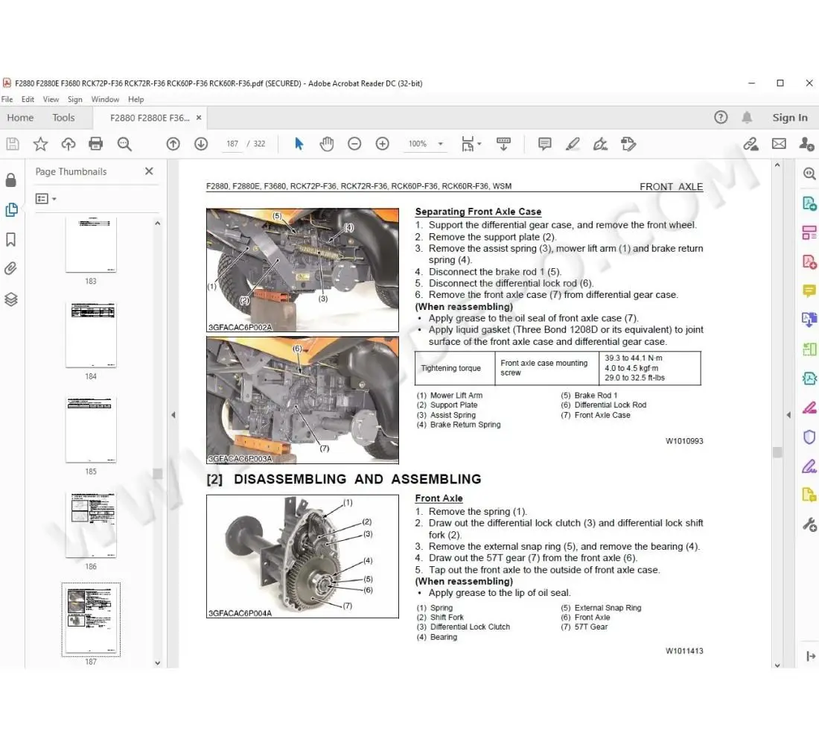The image size is (819, 745).
Task: Print the document
Action: point(95,144)
